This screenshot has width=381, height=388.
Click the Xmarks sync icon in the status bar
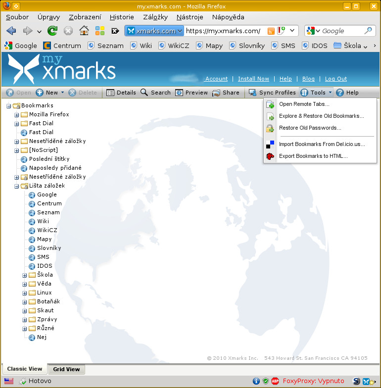370,381
